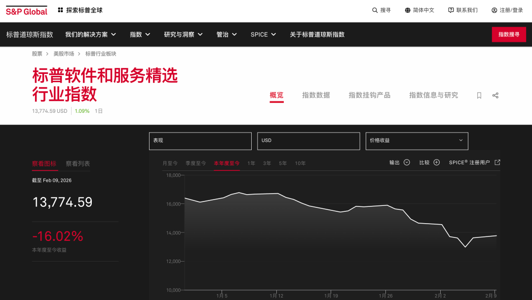
Task: Click the -16.02% year-to-date return
Action: (58, 236)
